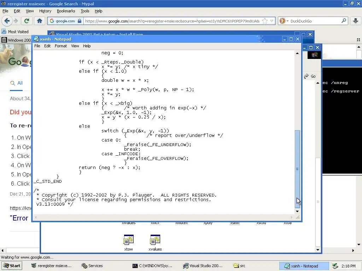Click the src window scrollbar thumb

tap(318, 202)
